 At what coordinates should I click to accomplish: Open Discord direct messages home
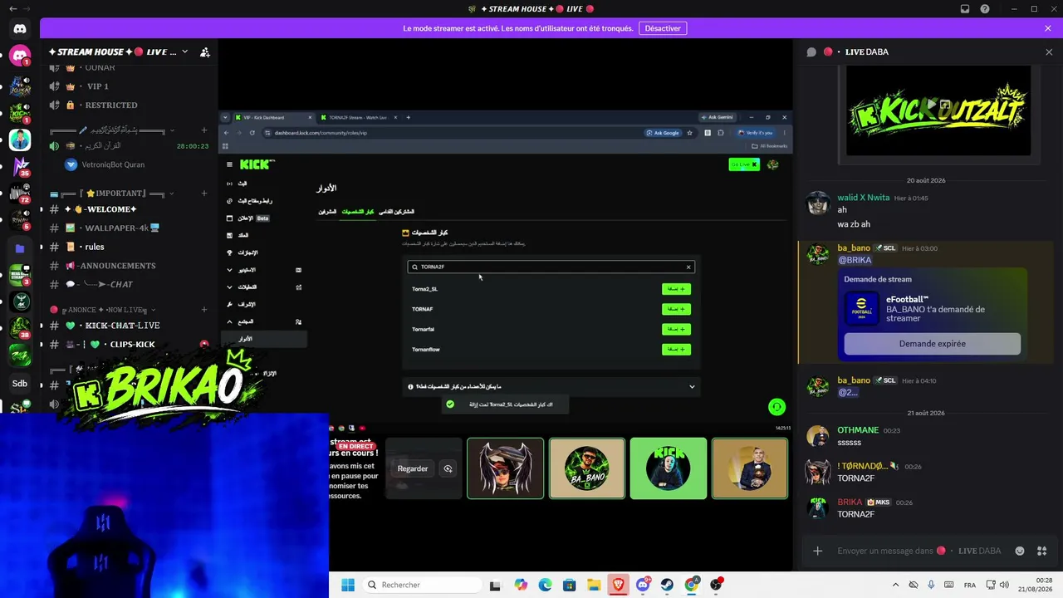point(20,28)
